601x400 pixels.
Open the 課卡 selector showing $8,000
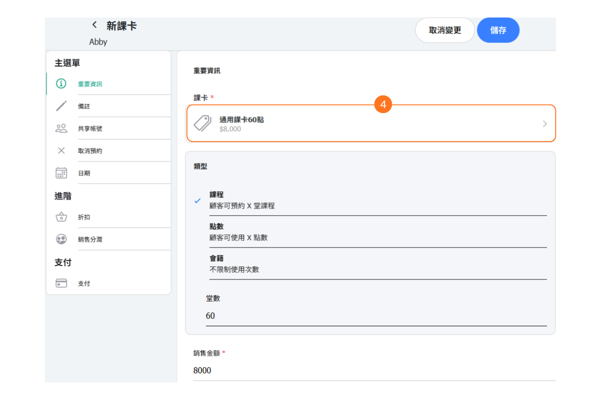tap(371, 123)
